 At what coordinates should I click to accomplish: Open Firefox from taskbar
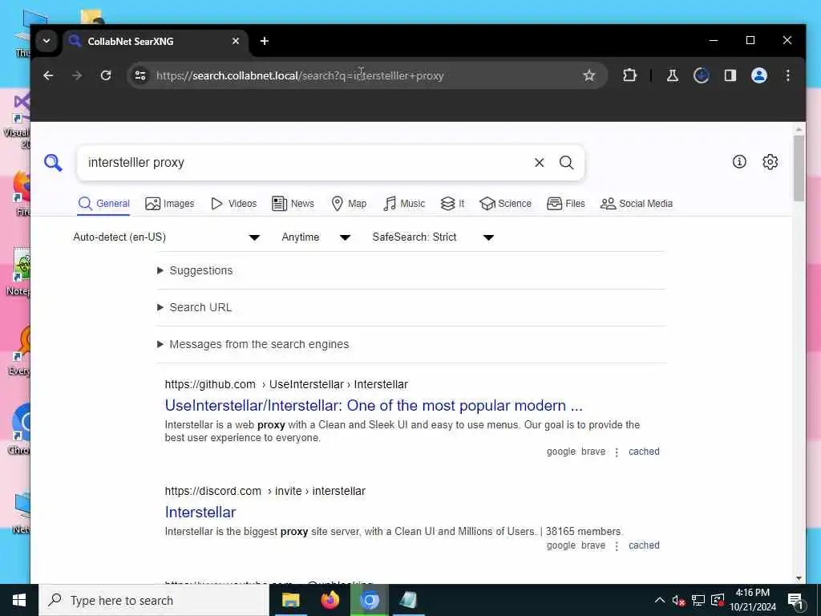point(330,600)
